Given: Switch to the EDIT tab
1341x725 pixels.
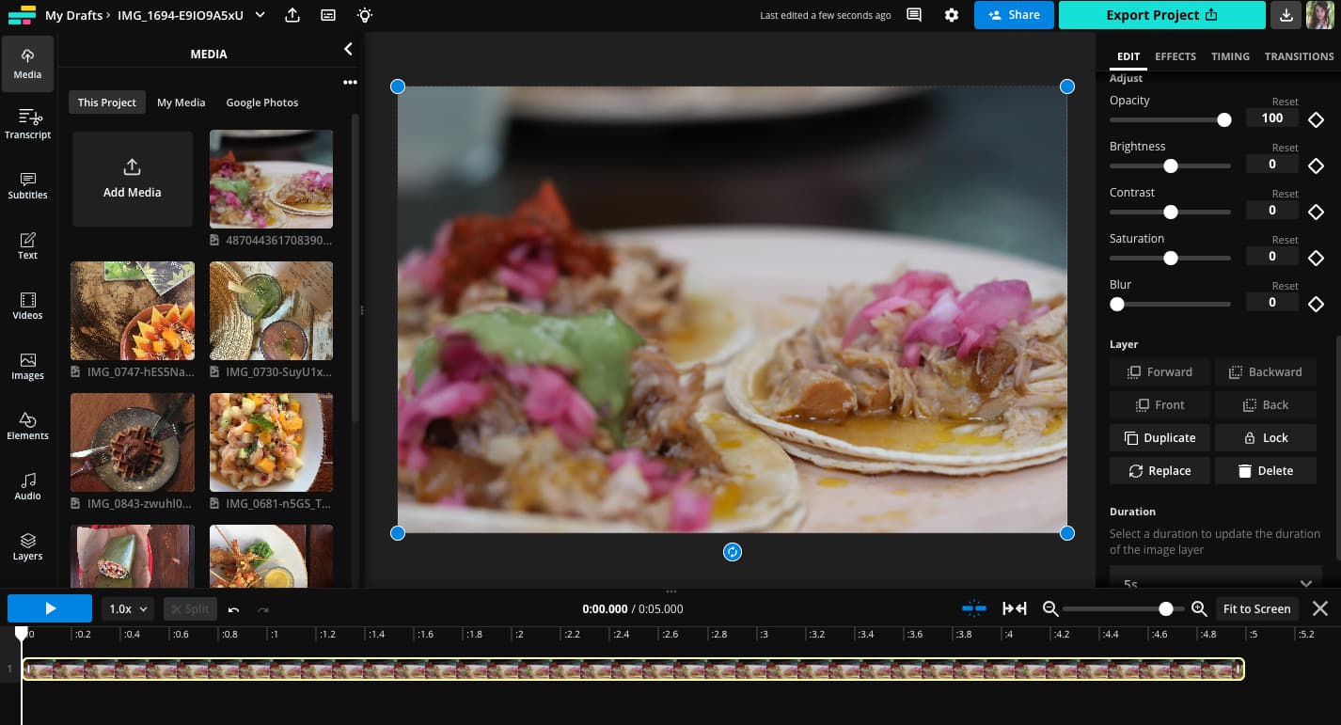Looking at the screenshot, I should (x=1128, y=56).
